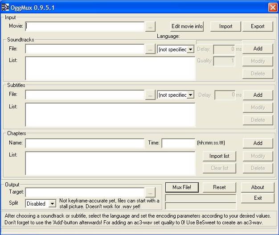Click Modify in Soundtracks section
The height and width of the screenshot is (235, 279).
258,61
